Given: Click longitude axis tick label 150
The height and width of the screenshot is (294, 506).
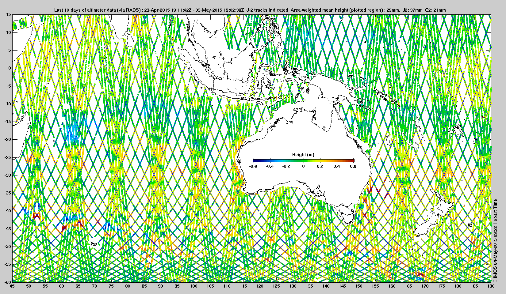Looking at the screenshot, I should tap(358, 286).
